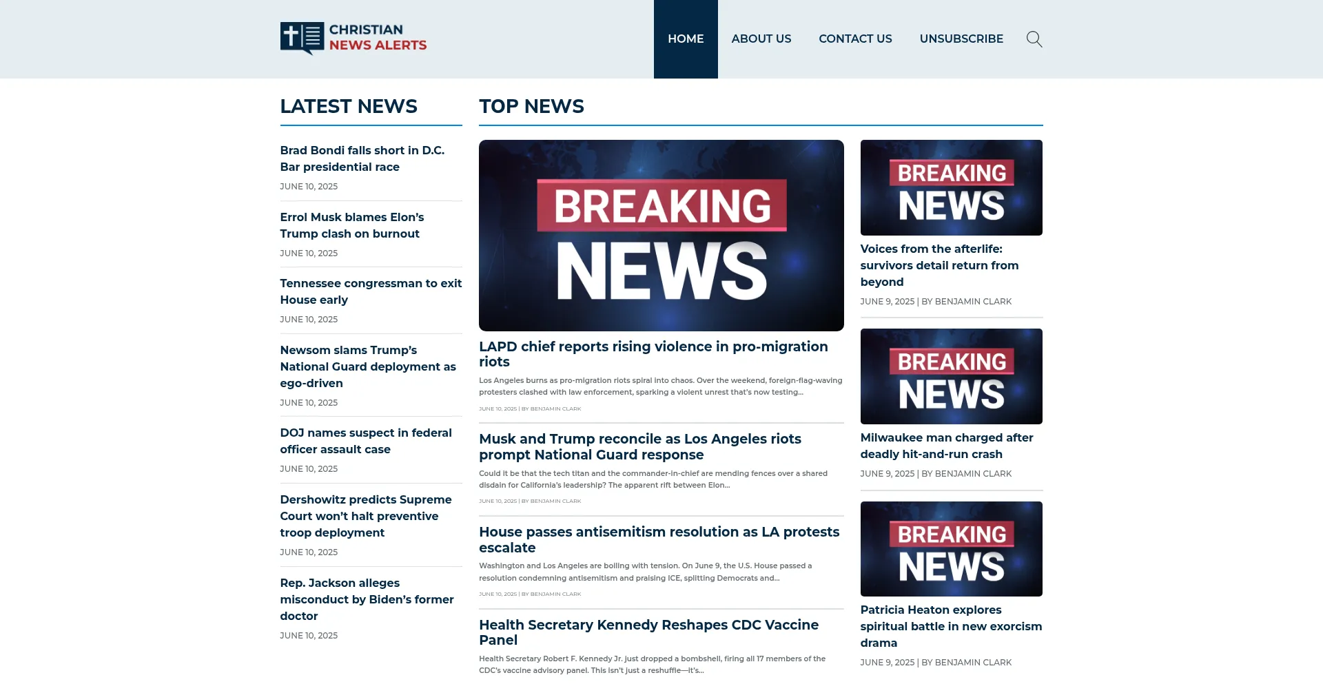Click thumbnail above Patricia Heaton story
The image size is (1323, 684).
click(x=951, y=549)
